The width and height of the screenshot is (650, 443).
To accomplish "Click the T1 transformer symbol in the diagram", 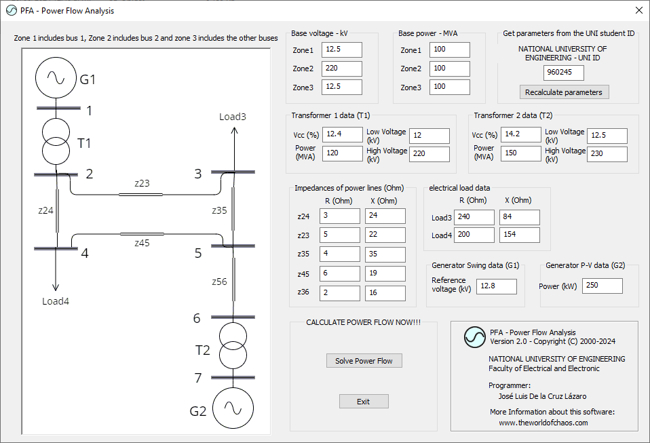I will 56,141.
